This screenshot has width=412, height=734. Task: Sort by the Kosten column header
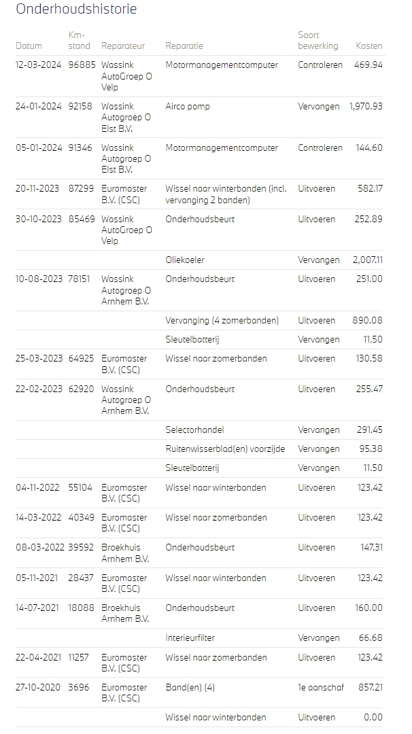point(369,46)
